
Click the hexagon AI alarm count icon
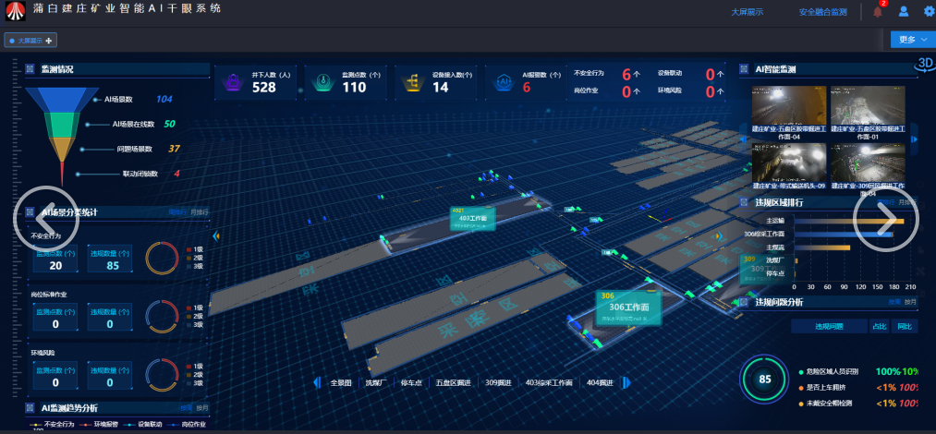click(504, 83)
